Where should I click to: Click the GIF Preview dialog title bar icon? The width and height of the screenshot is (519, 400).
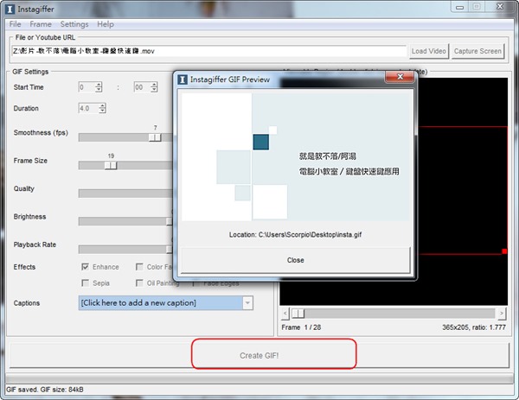coord(183,79)
